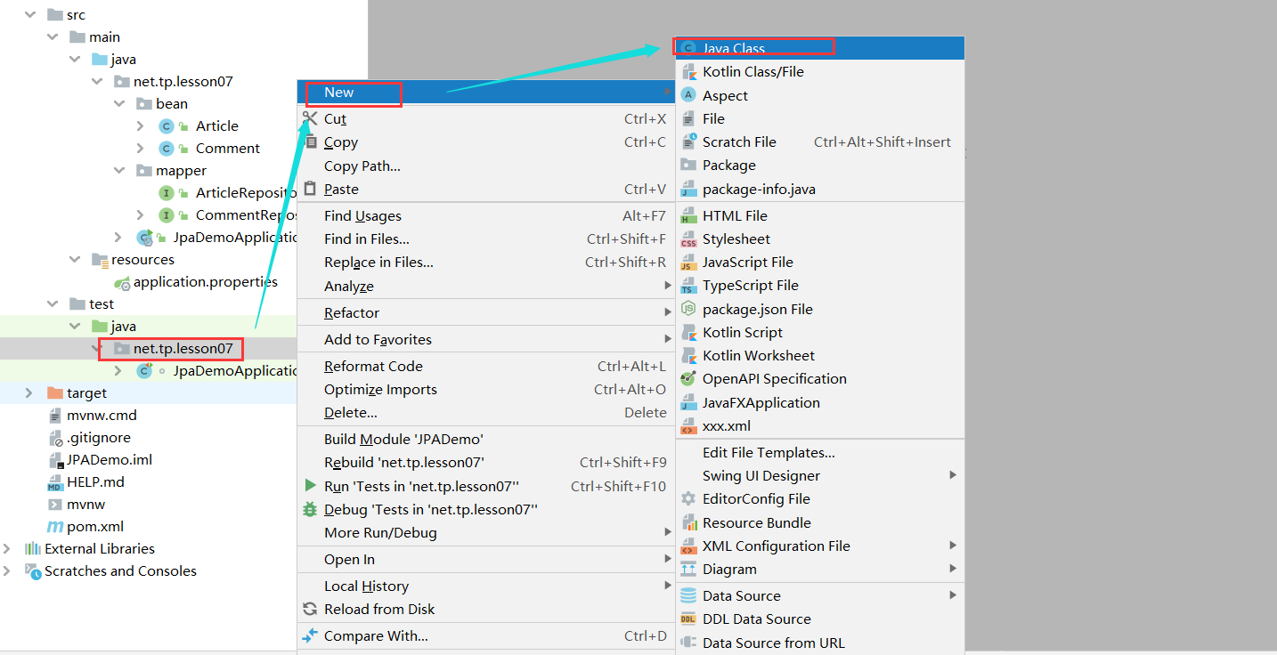Screen dimensions: 1277x655
Task: Expand the Comment class node
Action: click(140, 149)
